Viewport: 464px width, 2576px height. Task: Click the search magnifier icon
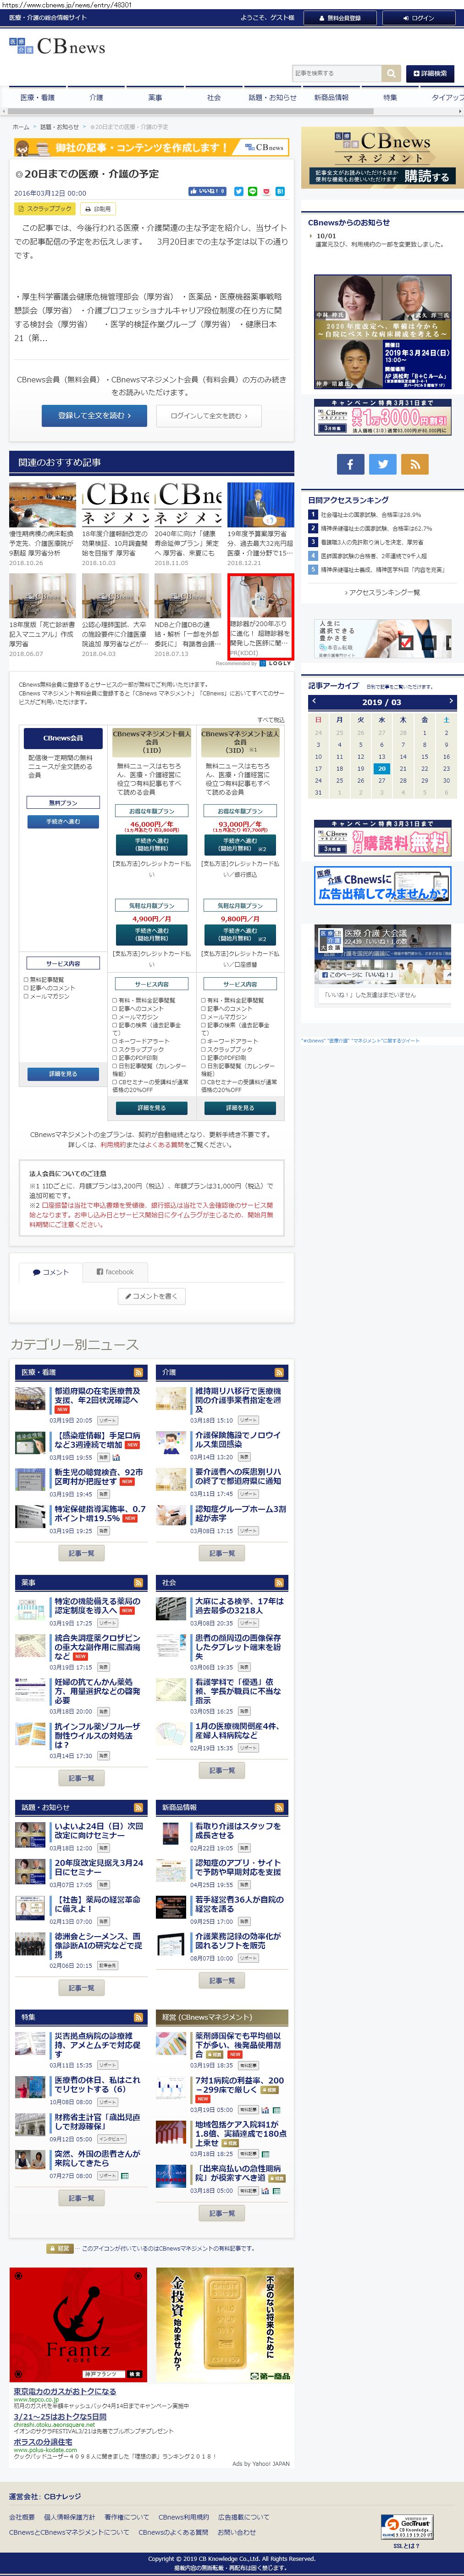[391, 73]
